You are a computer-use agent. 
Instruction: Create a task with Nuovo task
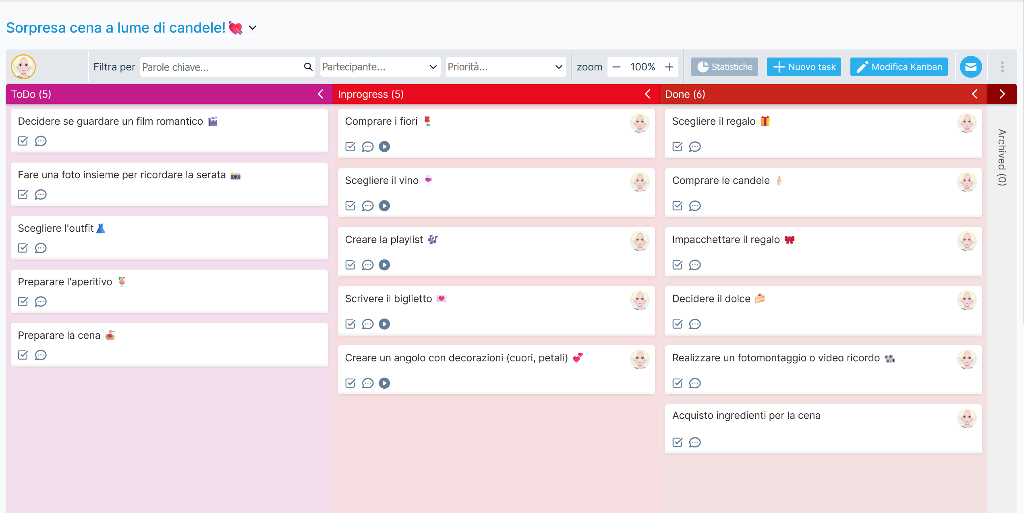coord(803,66)
